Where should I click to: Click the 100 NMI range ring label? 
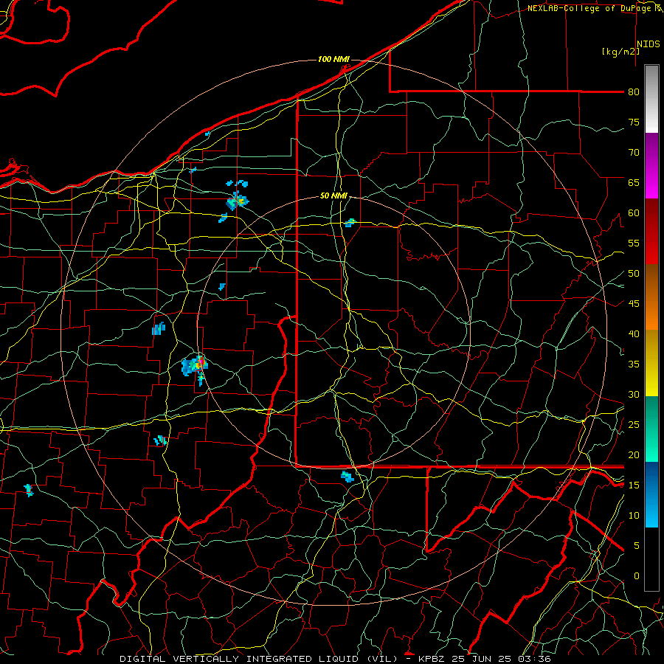pos(333,59)
